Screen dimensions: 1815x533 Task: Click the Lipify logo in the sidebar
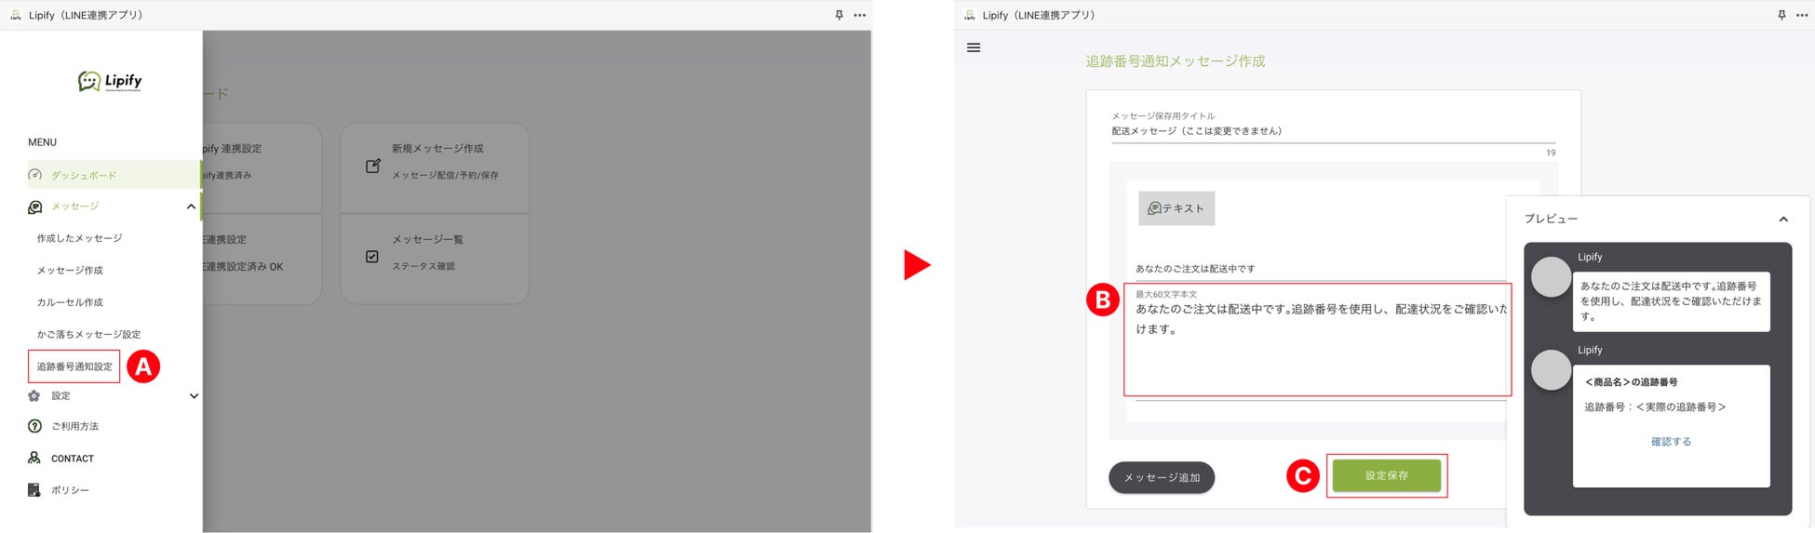tap(110, 81)
